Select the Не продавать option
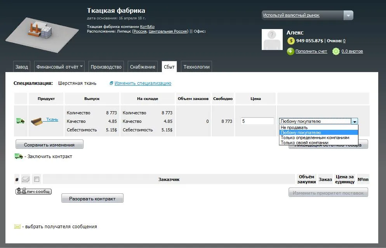This screenshot has height=248, width=386. click(294, 127)
